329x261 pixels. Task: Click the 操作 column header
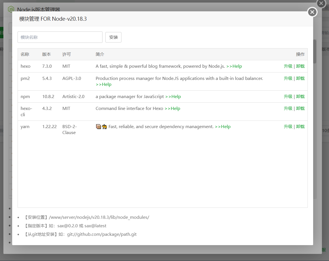(300, 54)
